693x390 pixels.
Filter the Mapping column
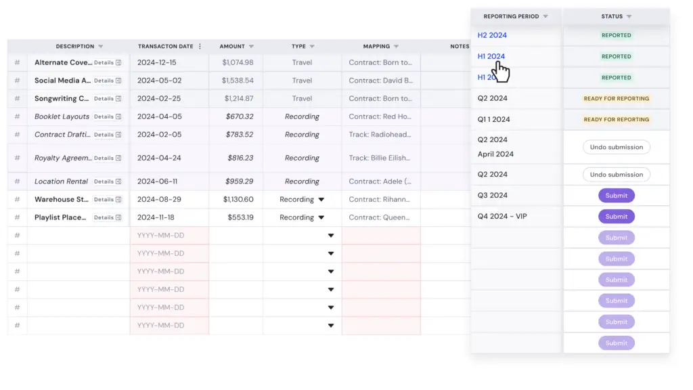click(396, 47)
